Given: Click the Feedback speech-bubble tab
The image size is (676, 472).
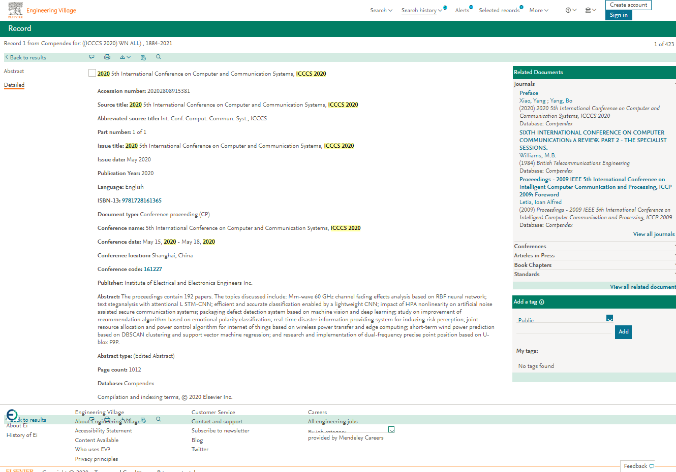Looking at the screenshot, I should 637,466.
